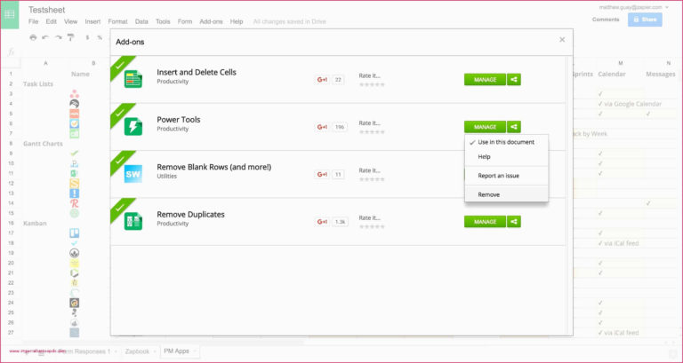Share the Insert and Delete Cells add-on
This screenshot has height=363, width=683.
(x=514, y=79)
